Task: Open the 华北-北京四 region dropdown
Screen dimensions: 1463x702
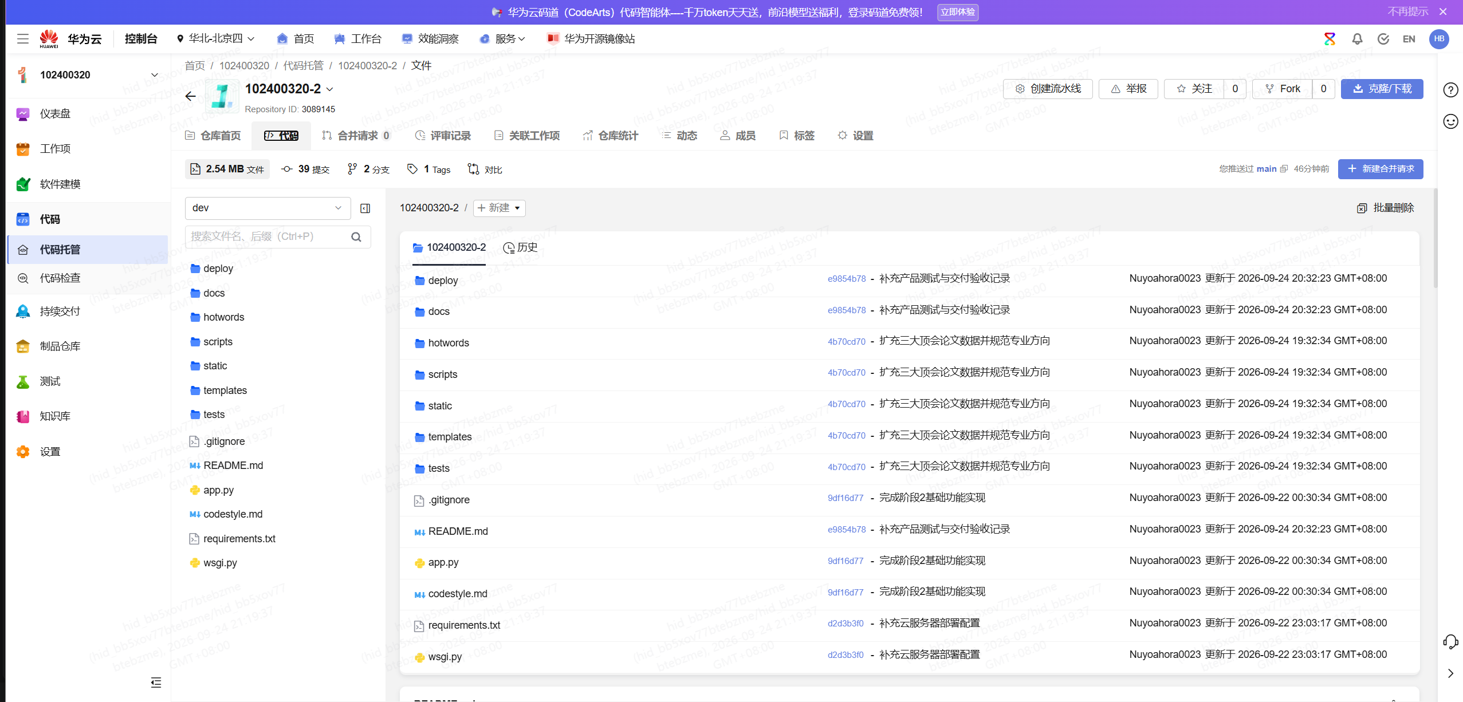Action: (215, 38)
